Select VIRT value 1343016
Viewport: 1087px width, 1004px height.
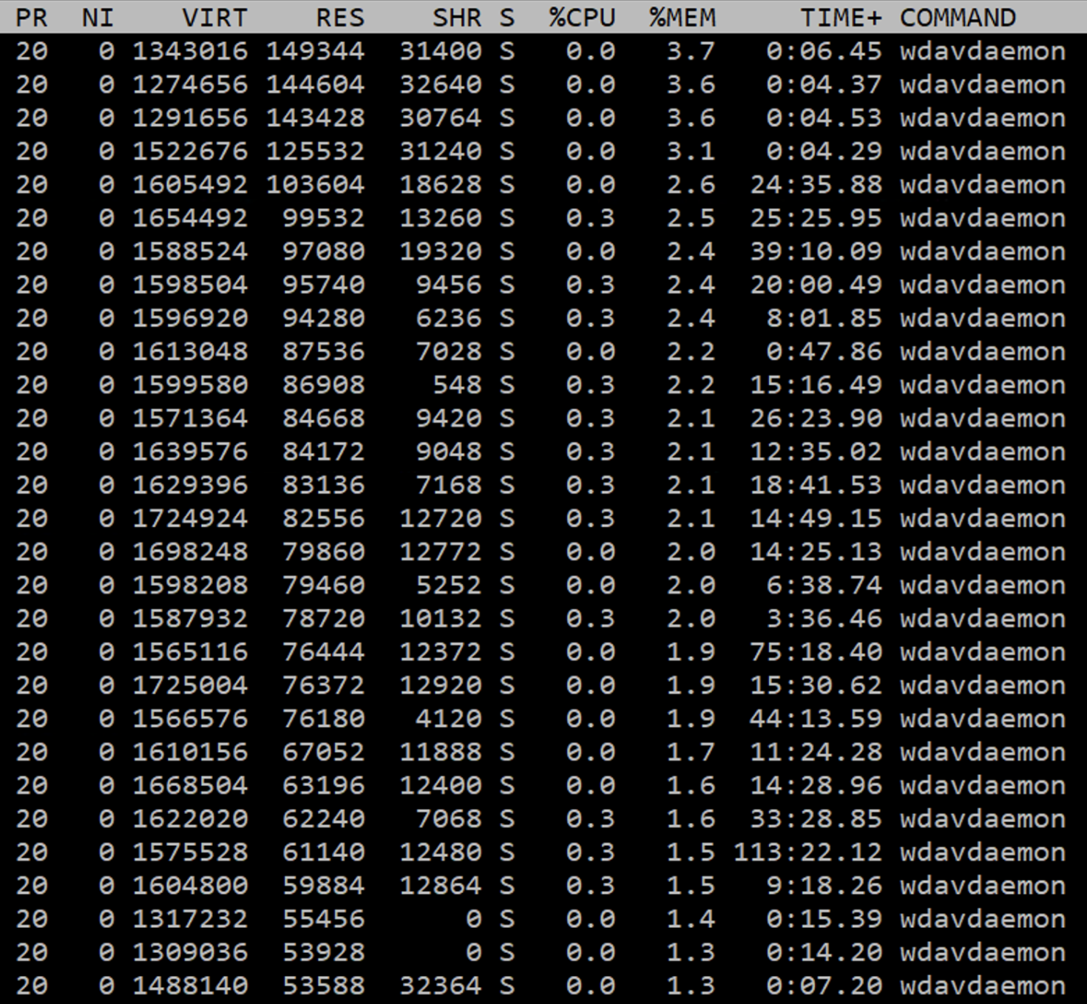coord(190,51)
